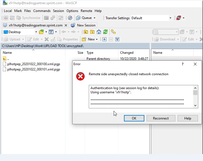Screen dimensions: 203x161
Task: Select file plhotpep_20201022_000100.xml.pgp
Action: 34,64
